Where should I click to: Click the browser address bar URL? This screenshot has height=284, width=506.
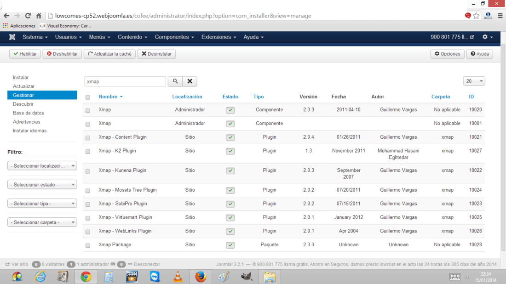click(x=183, y=16)
